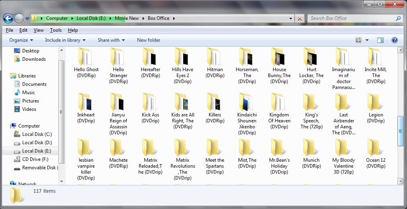This screenshot has width=407, height=209.
Task: Navigate to Local Disk (E:) breadcrumb
Action: click(91, 18)
